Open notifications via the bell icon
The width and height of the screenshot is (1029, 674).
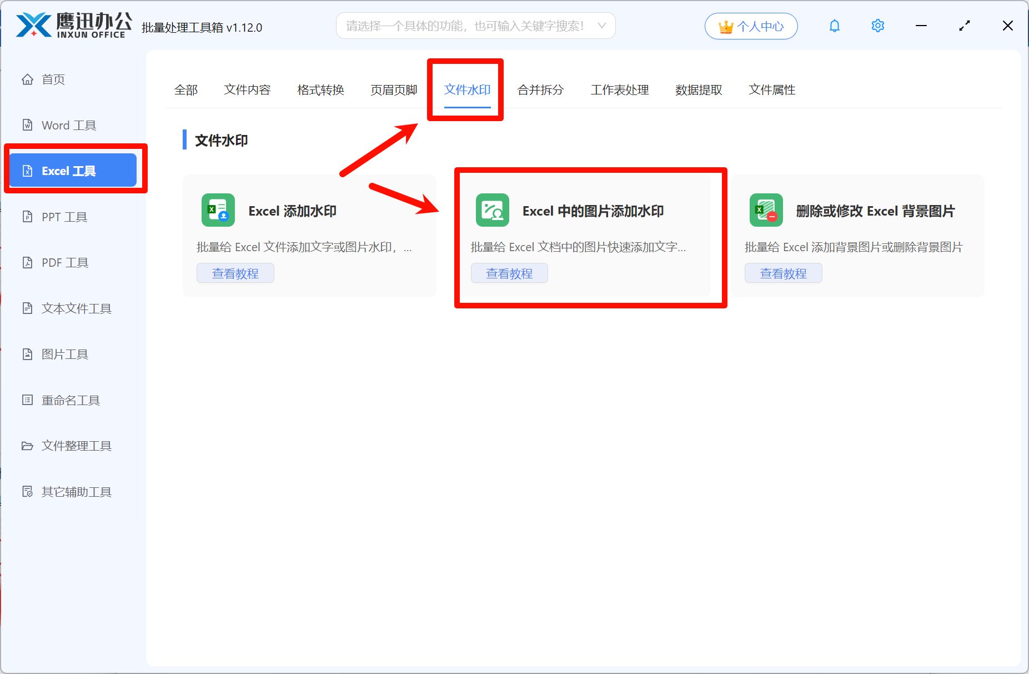point(835,26)
